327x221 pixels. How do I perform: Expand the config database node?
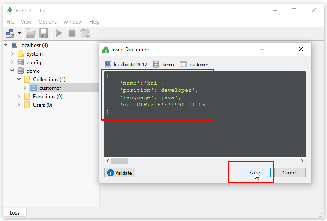click(x=12, y=62)
